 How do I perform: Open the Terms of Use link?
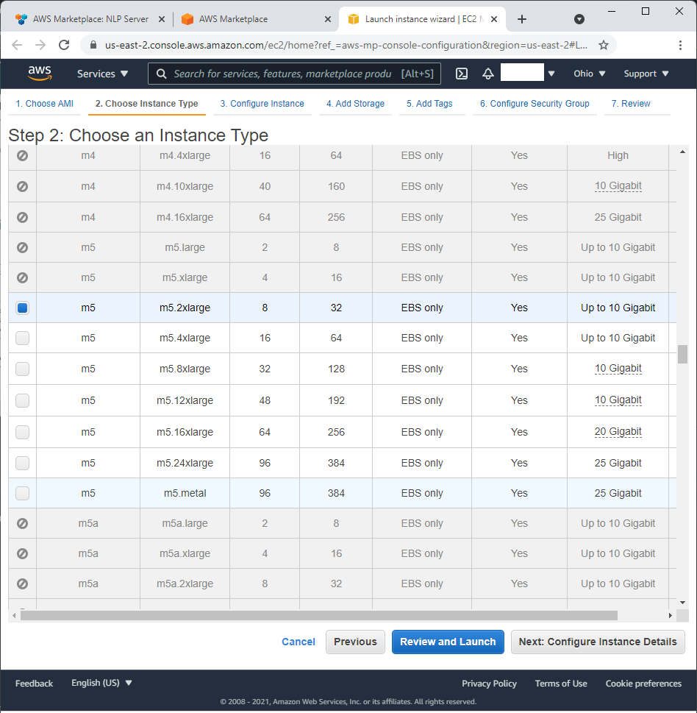tap(561, 684)
